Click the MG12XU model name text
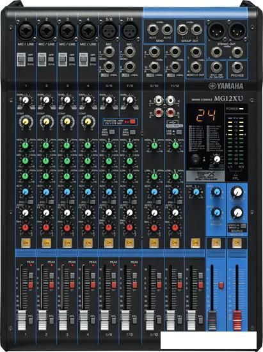Image resolution: width=263 pixels, height=352 pixels. (228, 99)
